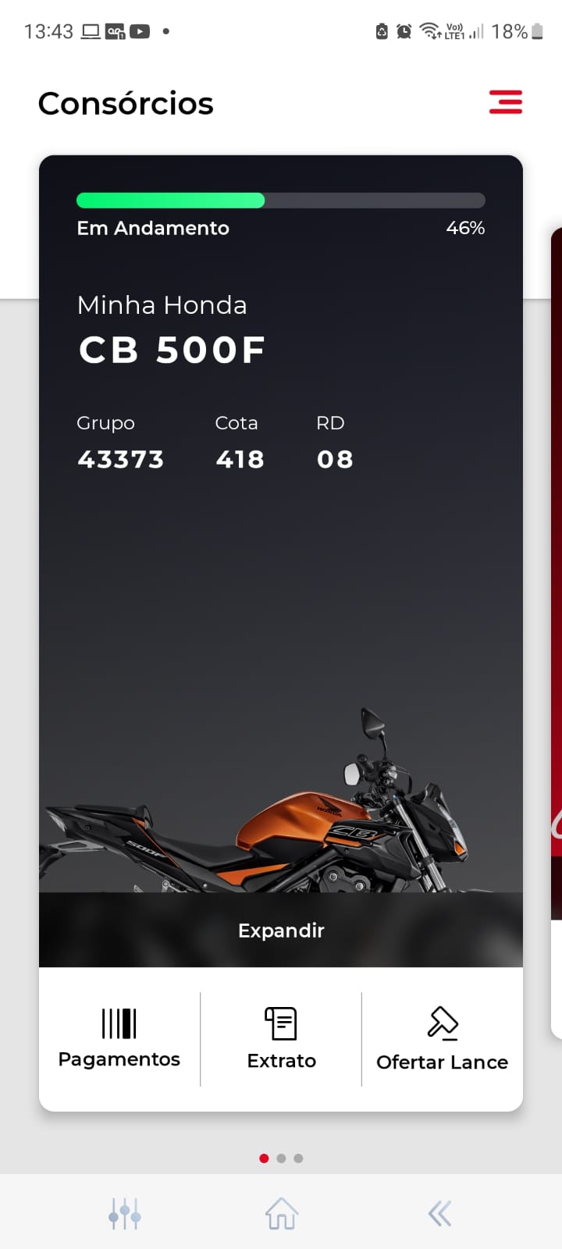The width and height of the screenshot is (562, 1249).
Task: Select the third carousel page dot
Action: [298, 1158]
